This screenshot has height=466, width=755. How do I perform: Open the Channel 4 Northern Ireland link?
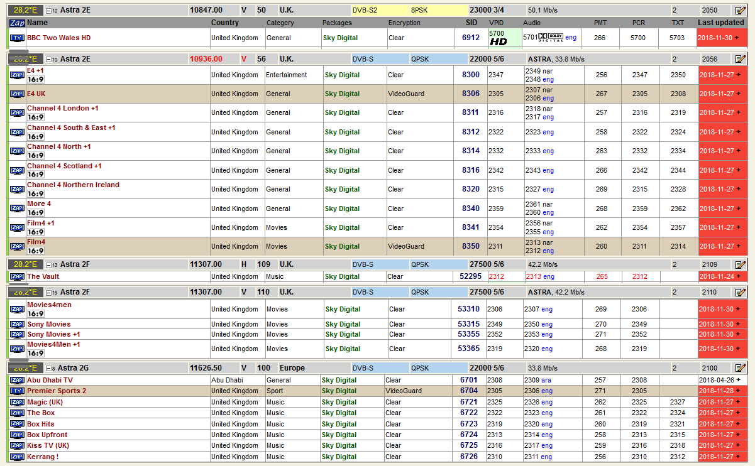coord(73,185)
